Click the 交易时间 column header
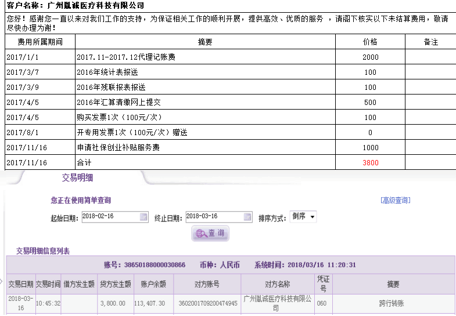Image resolution: width=456 pixels, height=316 pixels. pos(48,284)
